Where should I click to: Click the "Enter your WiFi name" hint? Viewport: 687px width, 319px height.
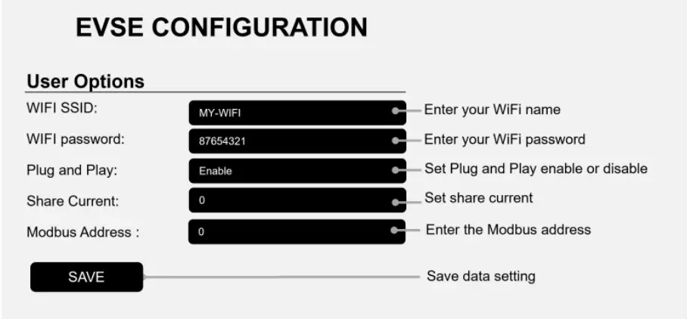pyautogui.click(x=492, y=110)
